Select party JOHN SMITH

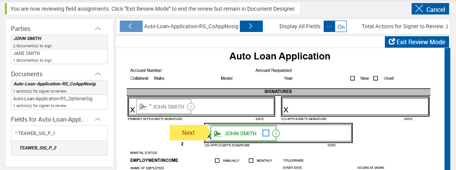60,42
